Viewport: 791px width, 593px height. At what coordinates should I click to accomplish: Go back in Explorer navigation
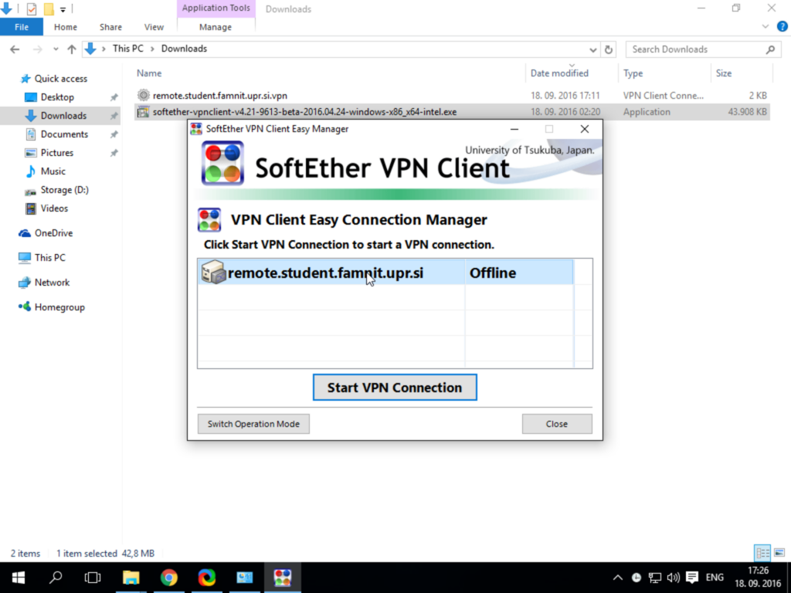(x=15, y=49)
